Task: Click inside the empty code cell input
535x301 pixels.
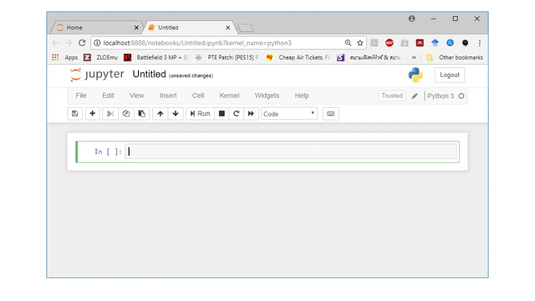Action: pyautogui.click(x=290, y=152)
